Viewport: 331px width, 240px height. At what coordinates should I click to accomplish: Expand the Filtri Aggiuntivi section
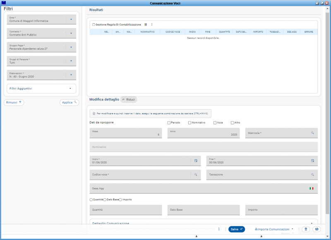coord(70,88)
